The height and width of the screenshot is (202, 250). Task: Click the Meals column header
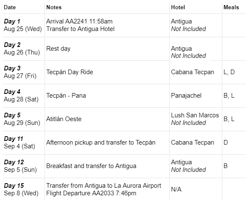pos(231,7)
